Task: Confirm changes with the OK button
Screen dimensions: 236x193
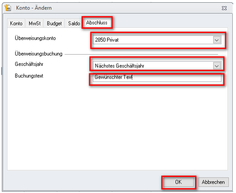Action: [179, 182]
